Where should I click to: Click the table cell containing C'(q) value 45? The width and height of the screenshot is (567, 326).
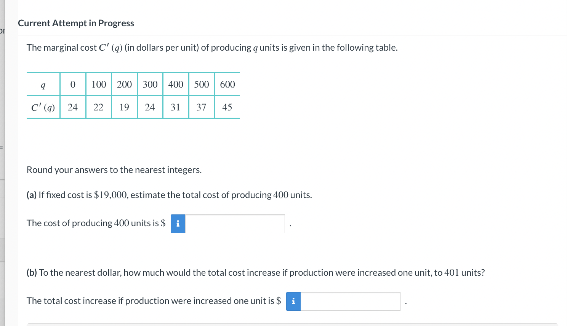click(227, 107)
